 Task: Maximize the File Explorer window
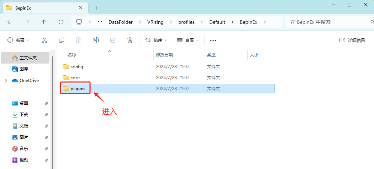point(349,5)
